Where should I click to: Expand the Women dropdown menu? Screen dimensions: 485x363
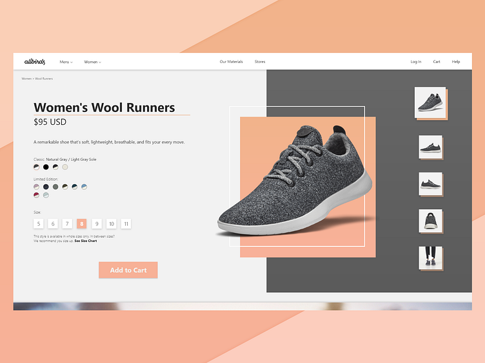click(92, 62)
